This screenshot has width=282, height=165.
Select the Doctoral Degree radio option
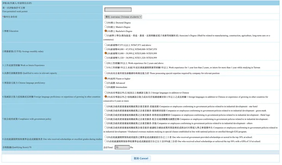point(106,22)
